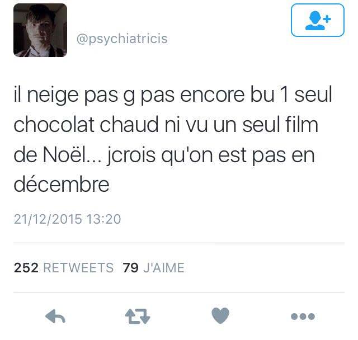
Task: Click the word décembre in the tweet
Action: [62, 185]
